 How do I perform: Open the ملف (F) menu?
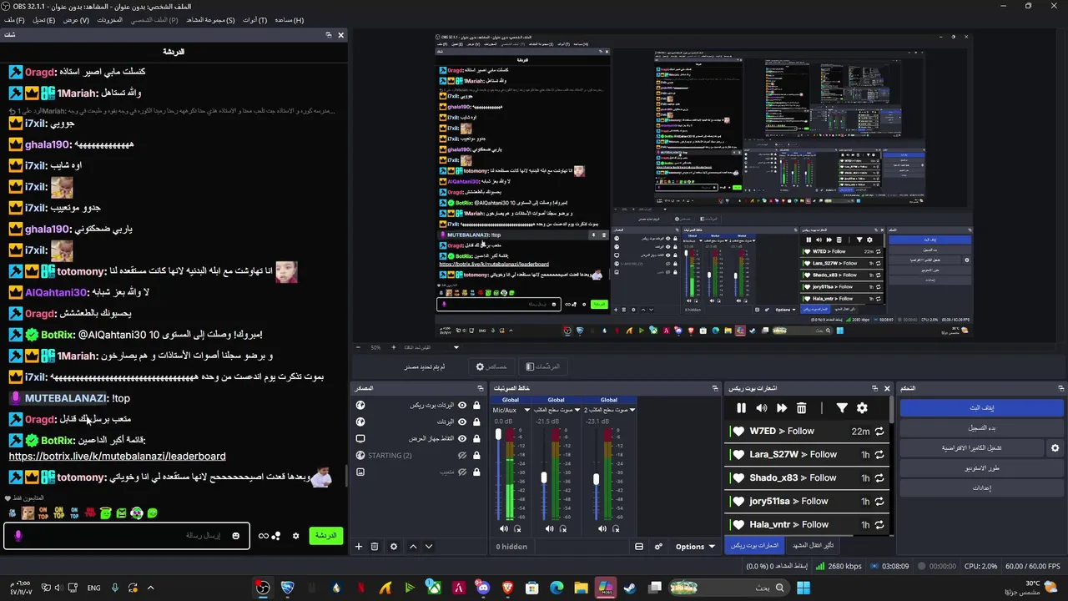(x=14, y=19)
